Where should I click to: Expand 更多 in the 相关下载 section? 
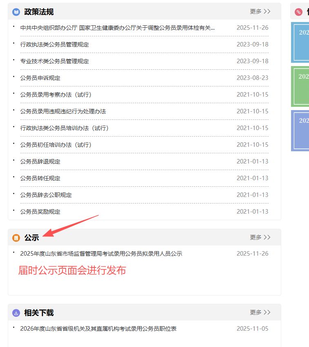coord(260,312)
